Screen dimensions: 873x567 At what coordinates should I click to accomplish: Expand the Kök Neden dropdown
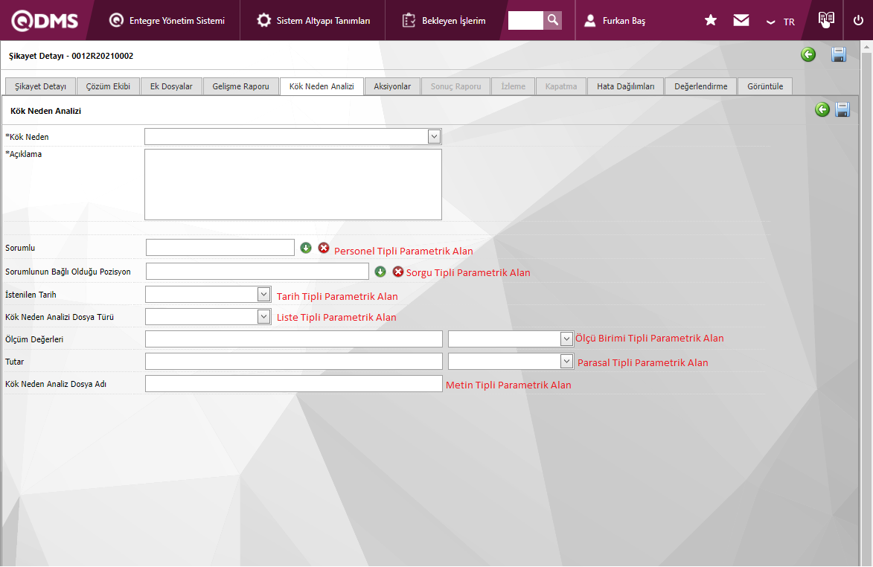coord(434,136)
